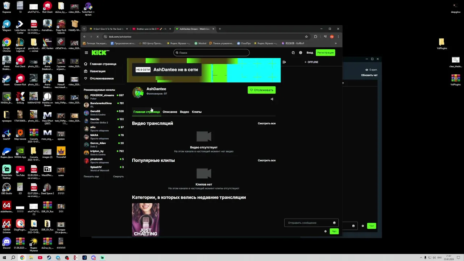Image resolution: width=464 pixels, height=261 pixels.
Task: Open the BondarenkoDima recommended channel
Action: point(104,105)
